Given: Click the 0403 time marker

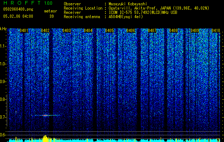Looking at the screenshot, I should pyautogui.click(x=67, y=31).
